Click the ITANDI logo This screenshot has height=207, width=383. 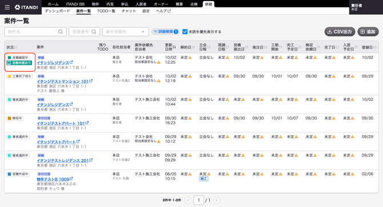26,7
